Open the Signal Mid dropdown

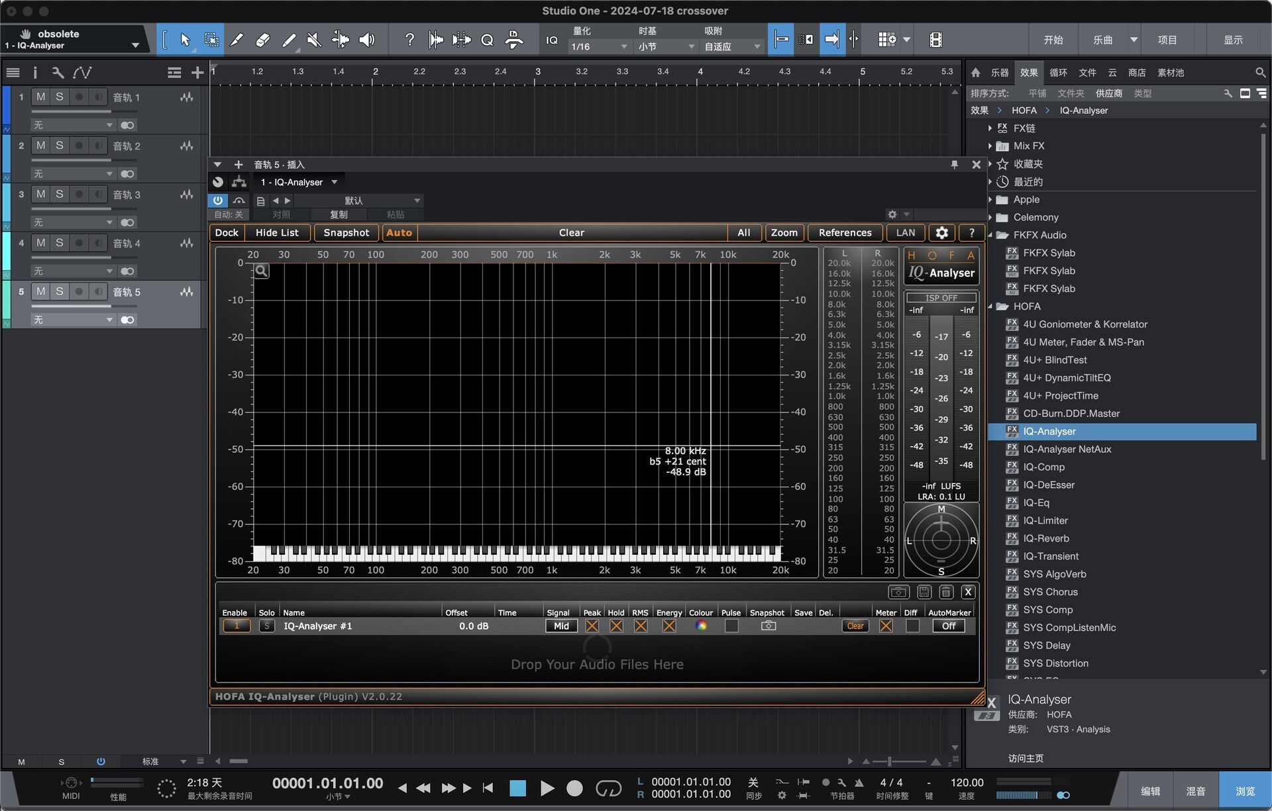click(x=560, y=626)
